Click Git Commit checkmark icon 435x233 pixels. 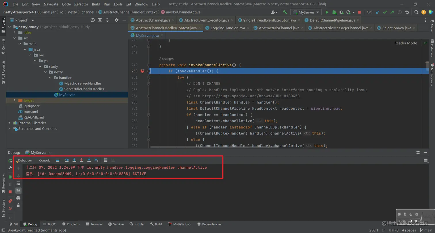click(x=385, y=12)
